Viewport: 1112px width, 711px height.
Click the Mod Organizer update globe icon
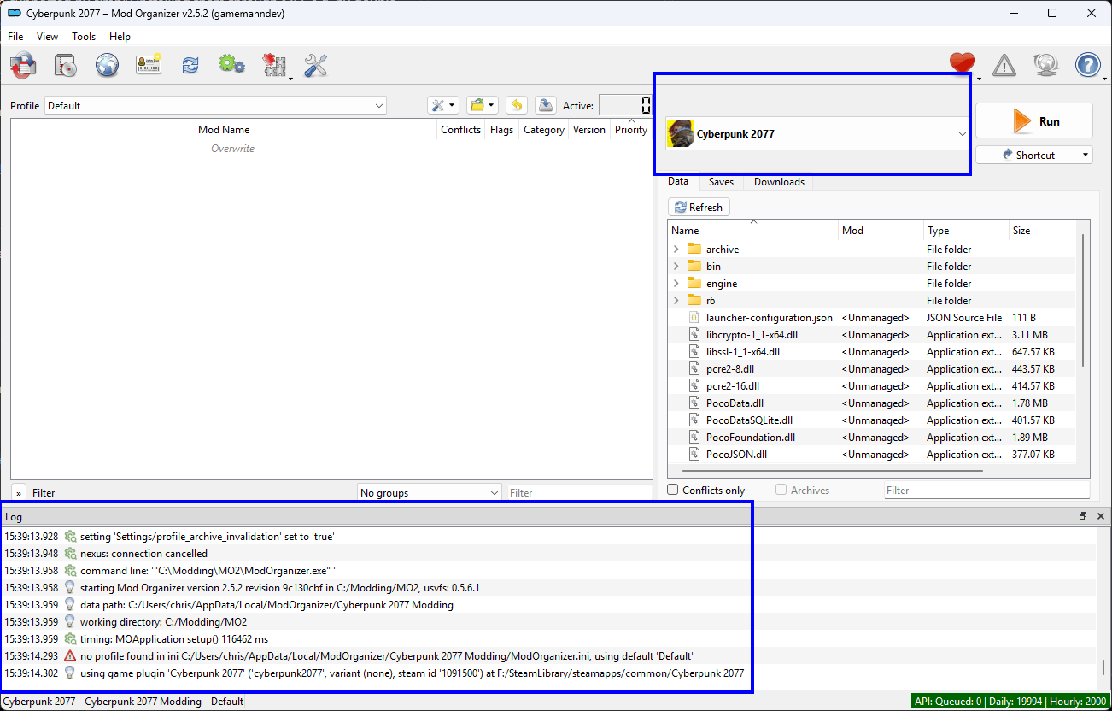click(x=1045, y=64)
